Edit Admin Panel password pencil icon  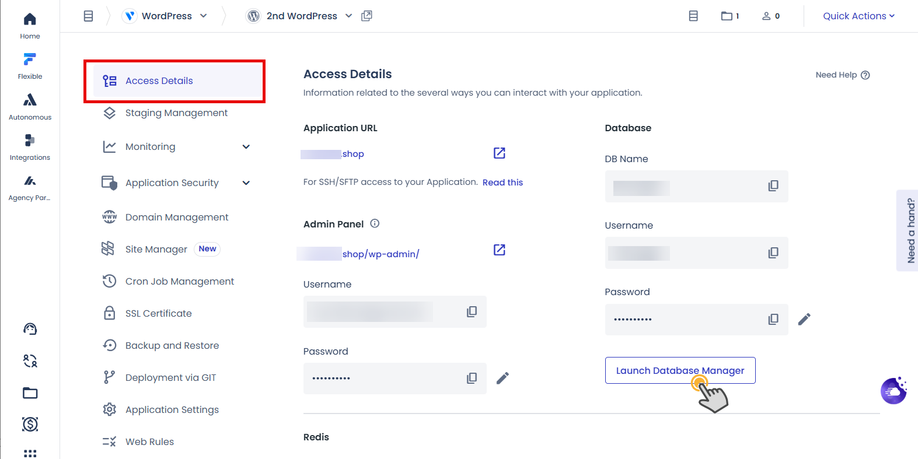502,379
